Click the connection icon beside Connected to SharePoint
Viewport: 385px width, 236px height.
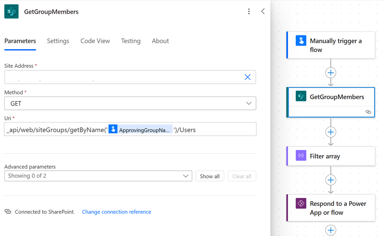tap(8, 212)
